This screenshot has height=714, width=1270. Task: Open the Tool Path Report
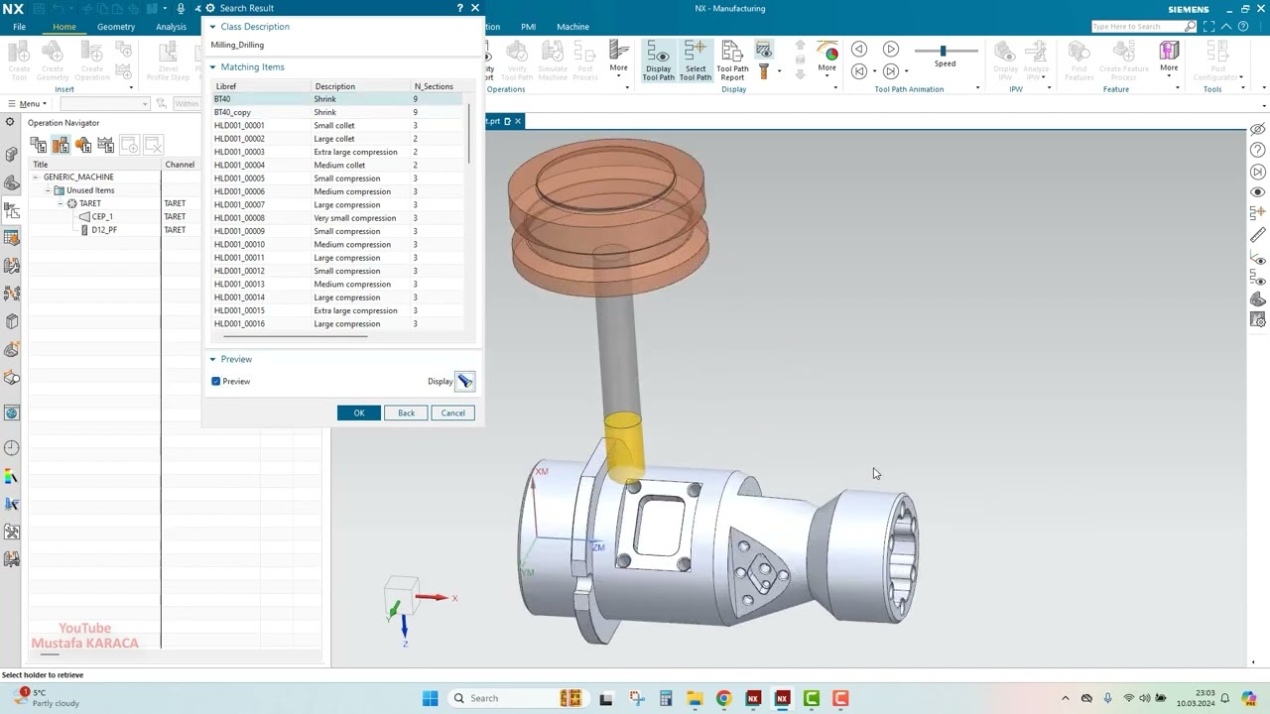tap(732, 60)
